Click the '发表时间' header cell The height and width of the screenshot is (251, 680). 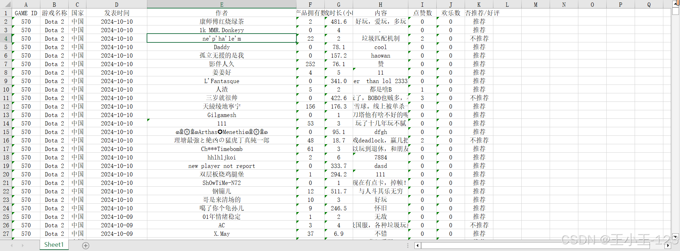point(117,13)
